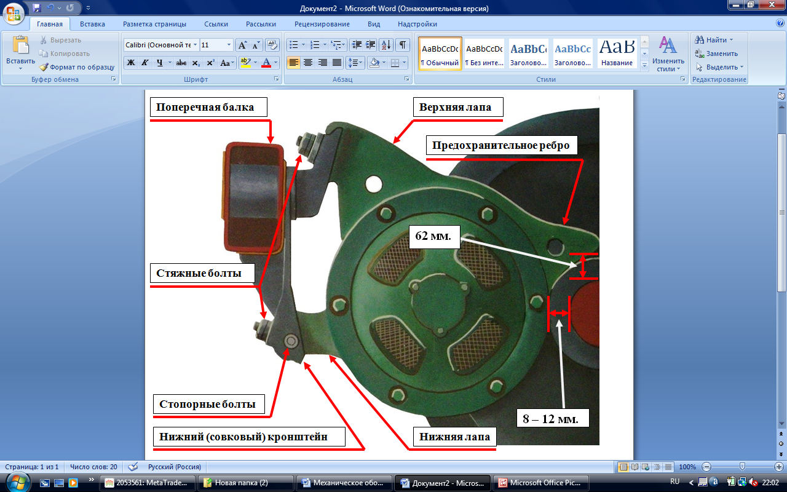Screen dimensions: 787x492
Task: Apply subscript formatting
Action: click(x=196, y=63)
